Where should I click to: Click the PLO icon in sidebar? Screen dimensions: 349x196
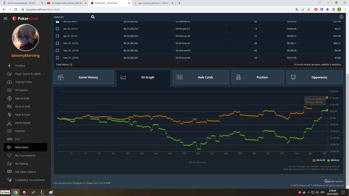click(x=9, y=139)
